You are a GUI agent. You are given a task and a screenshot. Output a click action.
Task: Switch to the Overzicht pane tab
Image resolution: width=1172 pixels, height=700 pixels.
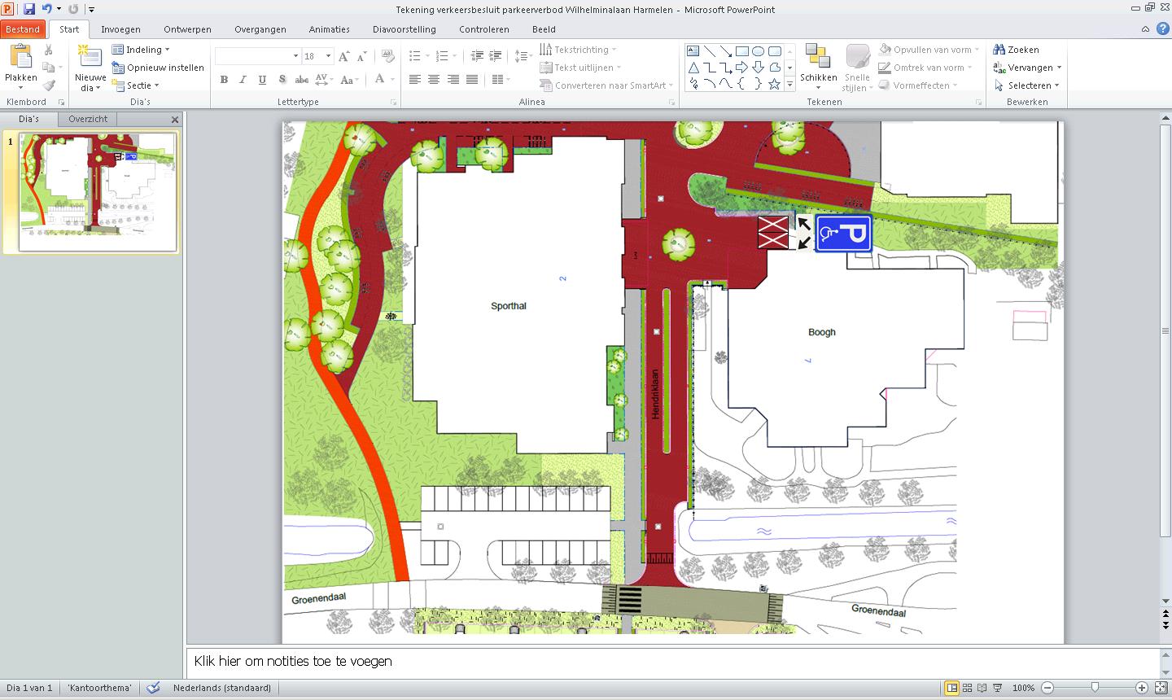(88, 119)
